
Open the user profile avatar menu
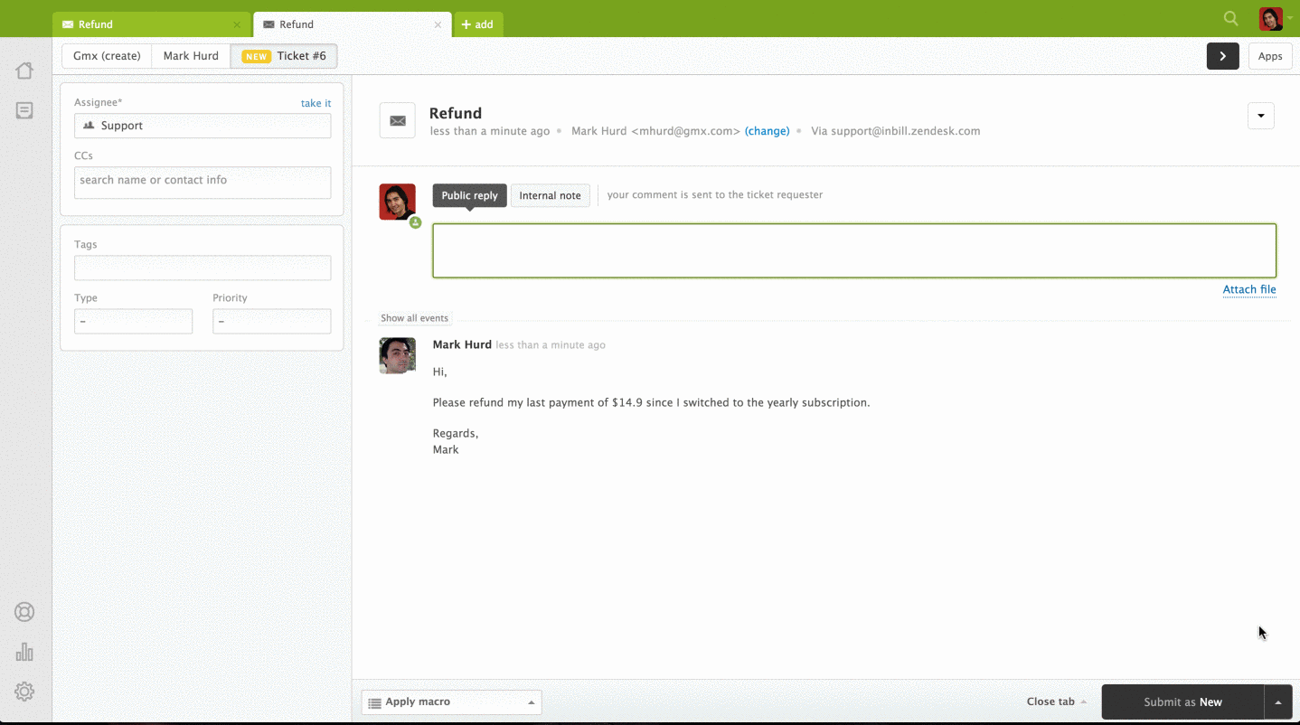(x=1271, y=18)
